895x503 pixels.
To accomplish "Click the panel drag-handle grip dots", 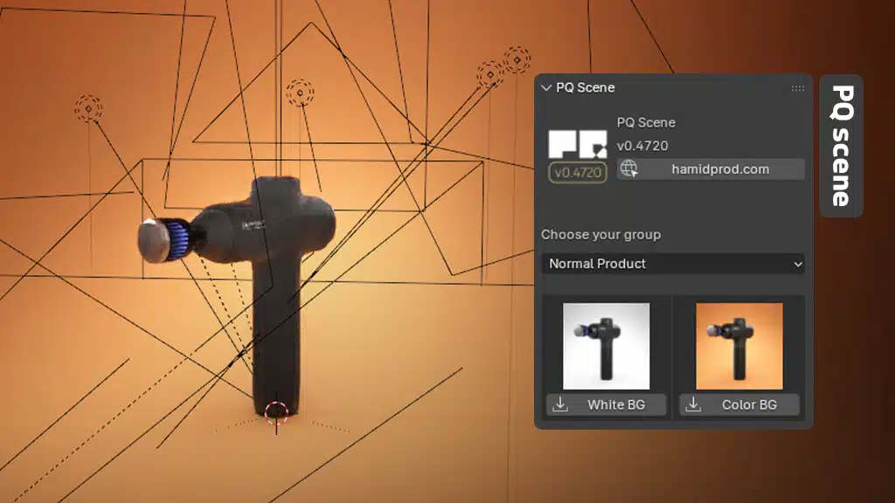I will pyautogui.click(x=797, y=88).
